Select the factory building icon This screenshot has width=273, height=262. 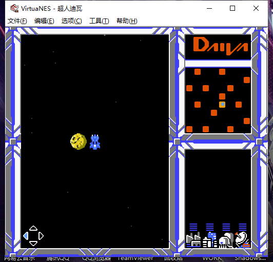193,240
